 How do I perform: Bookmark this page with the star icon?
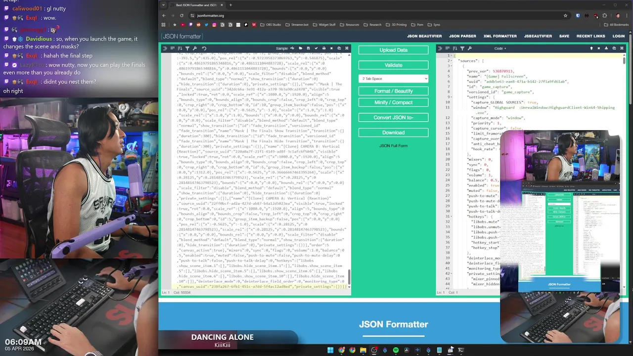(x=565, y=15)
